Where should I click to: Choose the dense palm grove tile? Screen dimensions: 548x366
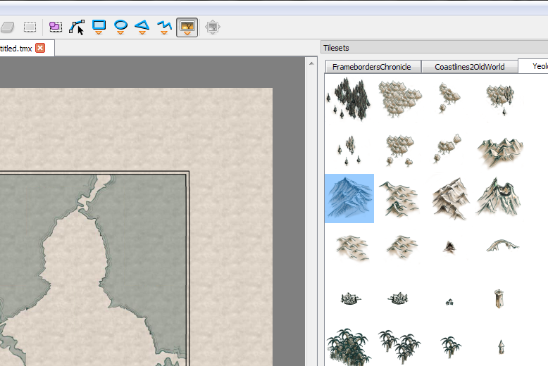(348, 347)
